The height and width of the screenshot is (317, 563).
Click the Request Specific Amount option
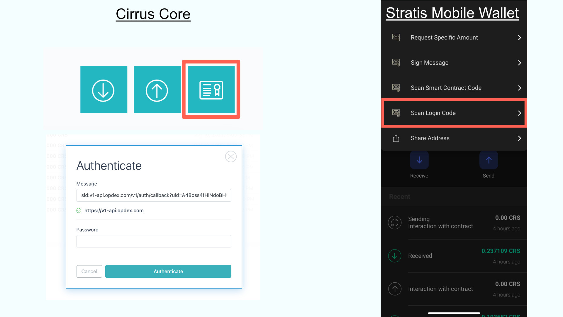pyautogui.click(x=455, y=37)
